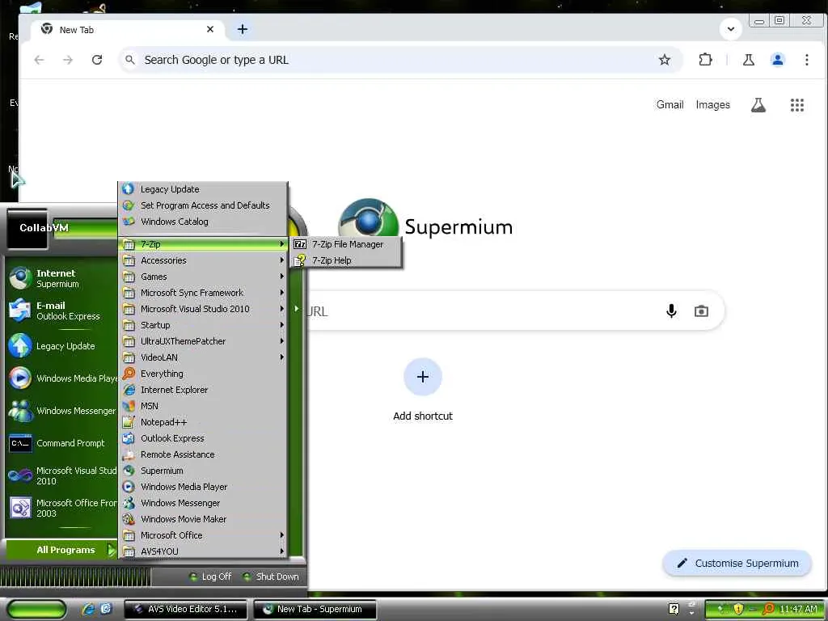
Task: Open the experiments flask toolbar icon
Action: pos(748,60)
